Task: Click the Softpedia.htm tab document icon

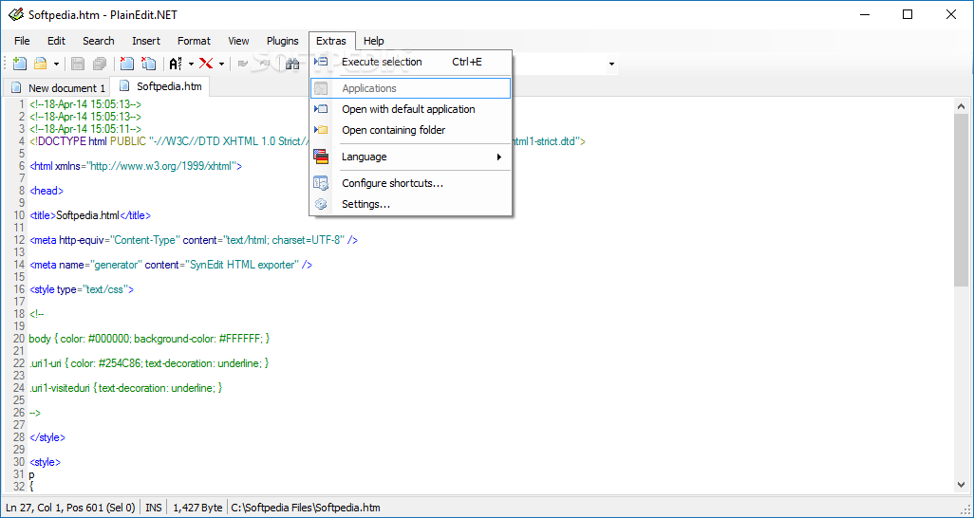Action: click(125, 85)
